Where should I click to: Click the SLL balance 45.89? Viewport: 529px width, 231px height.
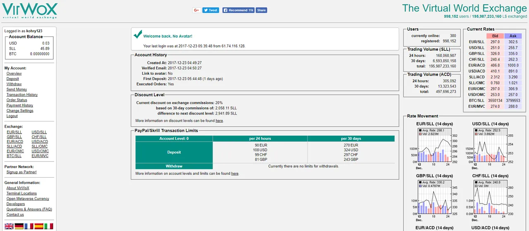tap(45, 49)
